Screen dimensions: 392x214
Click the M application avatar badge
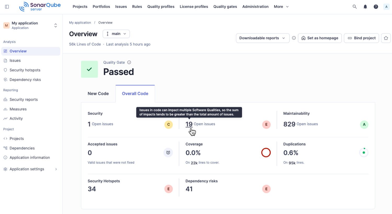(x=7, y=25)
